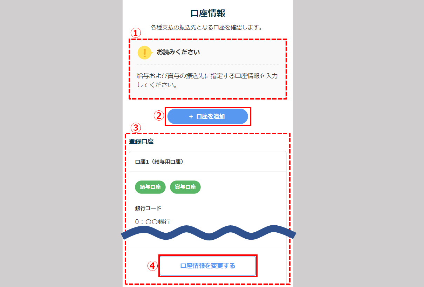The width and height of the screenshot is (424, 287).
Task: Click the notice text about 給与および賞与の振込先
Action: (x=207, y=80)
